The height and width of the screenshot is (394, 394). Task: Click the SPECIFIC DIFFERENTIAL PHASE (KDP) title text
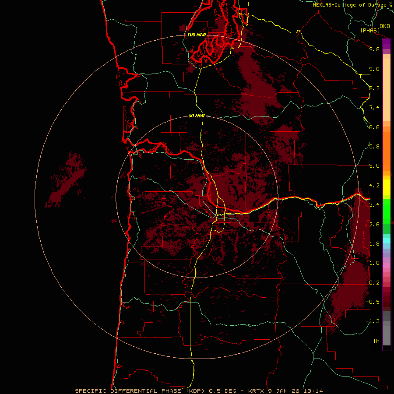click(140, 391)
